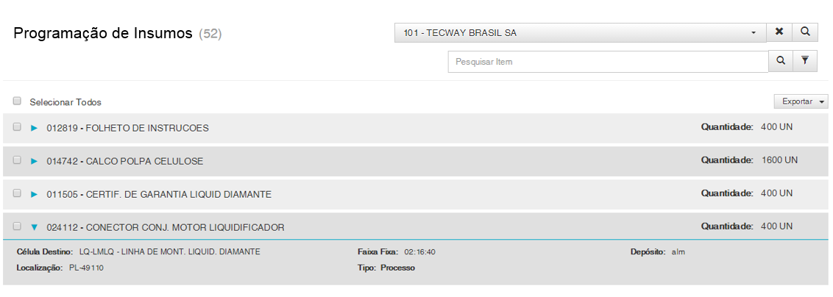
Task: Open the 101 - TECWAY BRASIL SA dropdown
Action: [x=580, y=33]
